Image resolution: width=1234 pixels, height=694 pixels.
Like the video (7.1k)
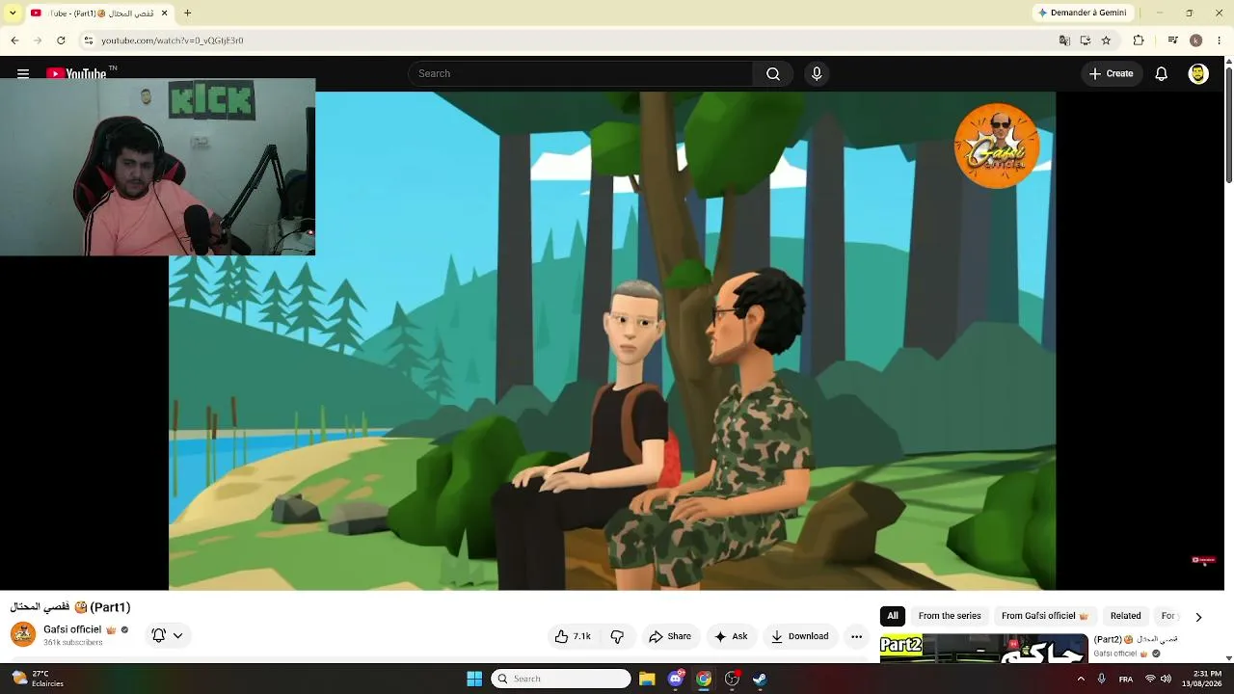coord(573,636)
